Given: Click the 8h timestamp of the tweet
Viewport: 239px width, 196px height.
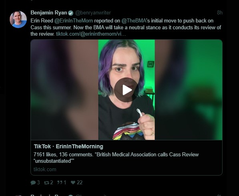Looking at the screenshot, I should pyautogui.click(x=220, y=13).
